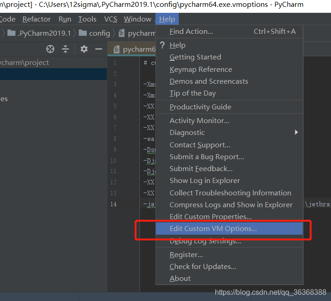This screenshot has height=301, width=331.
Task: Select Submit a Bug Report...
Action: coord(229,157)
